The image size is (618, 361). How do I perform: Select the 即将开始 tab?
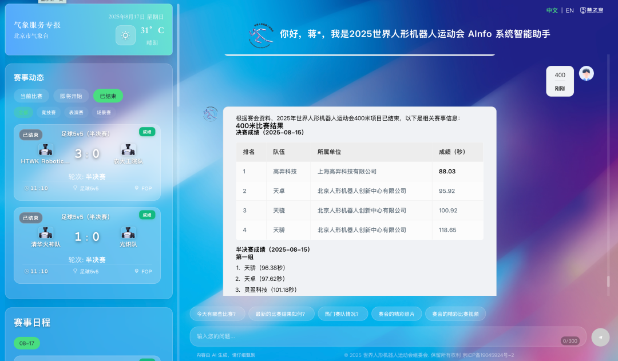pyautogui.click(x=71, y=96)
